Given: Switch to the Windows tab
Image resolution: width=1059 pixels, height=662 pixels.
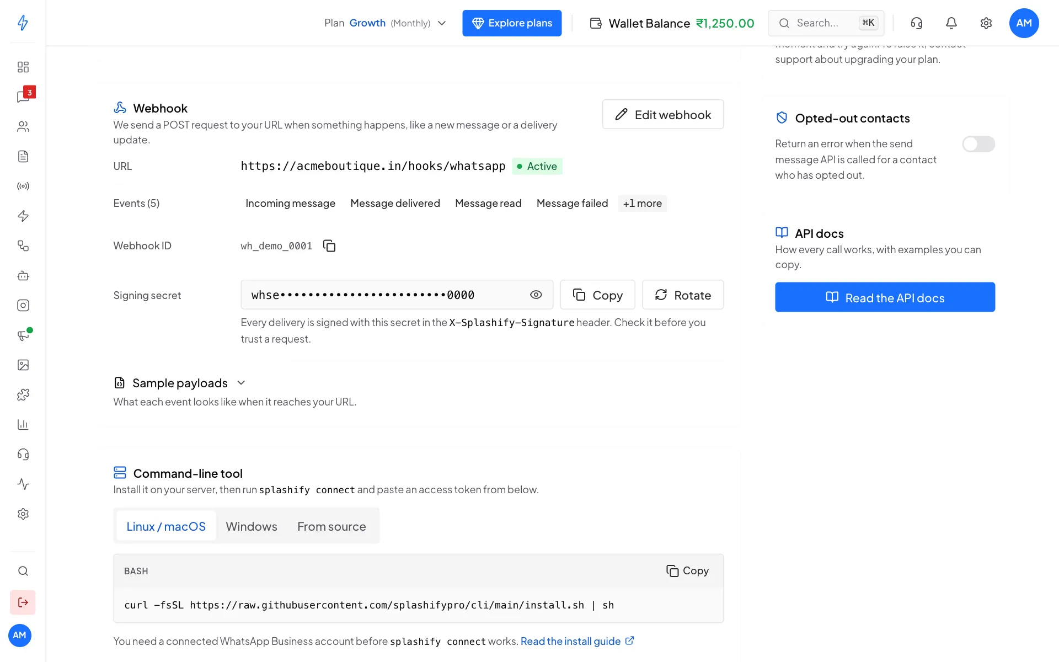Looking at the screenshot, I should point(252,526).
